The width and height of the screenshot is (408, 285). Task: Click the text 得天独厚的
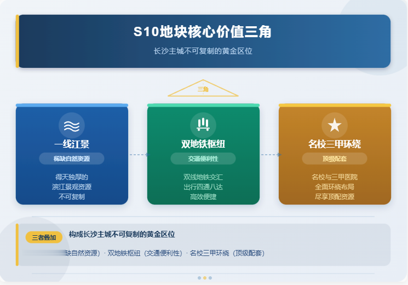click(72, 177)
